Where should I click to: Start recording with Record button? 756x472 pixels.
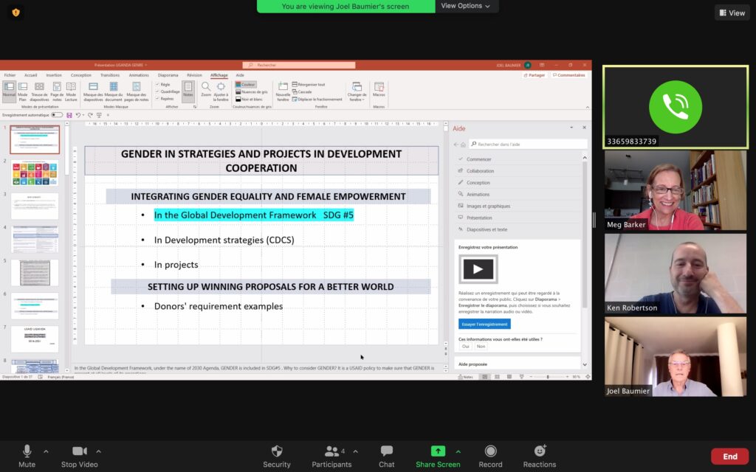tap(490, 456)
